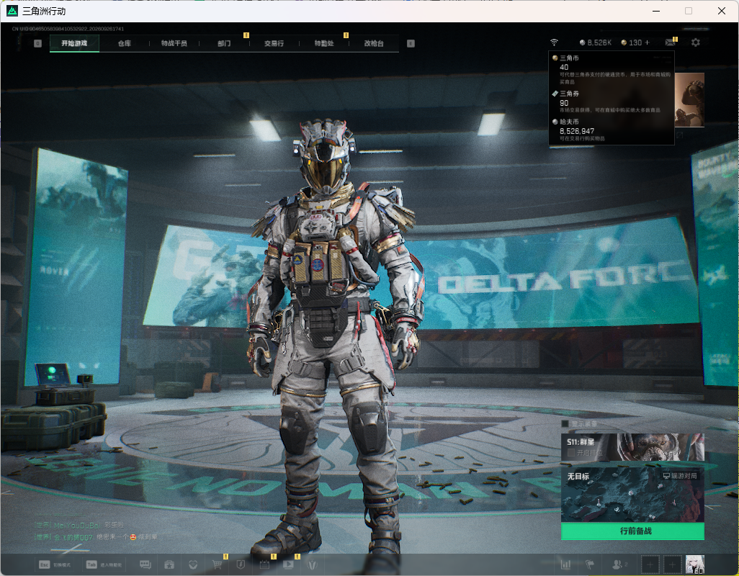Click the player avatar in bottom corner

(694, 564)
